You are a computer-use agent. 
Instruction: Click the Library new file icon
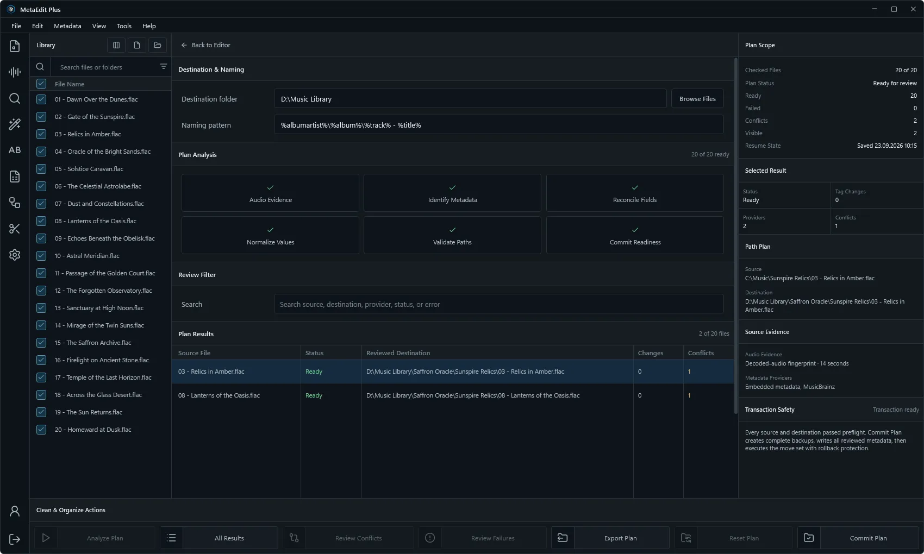(137, 45)
